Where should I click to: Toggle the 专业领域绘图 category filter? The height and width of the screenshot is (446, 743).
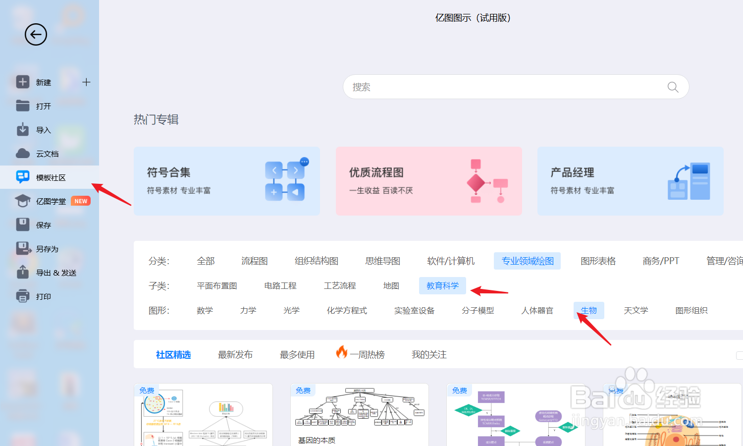pyautogui.click(x=527, y=261)
